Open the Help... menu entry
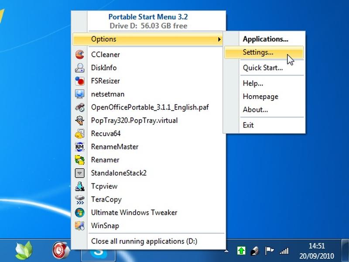 [x=253, y=83]
